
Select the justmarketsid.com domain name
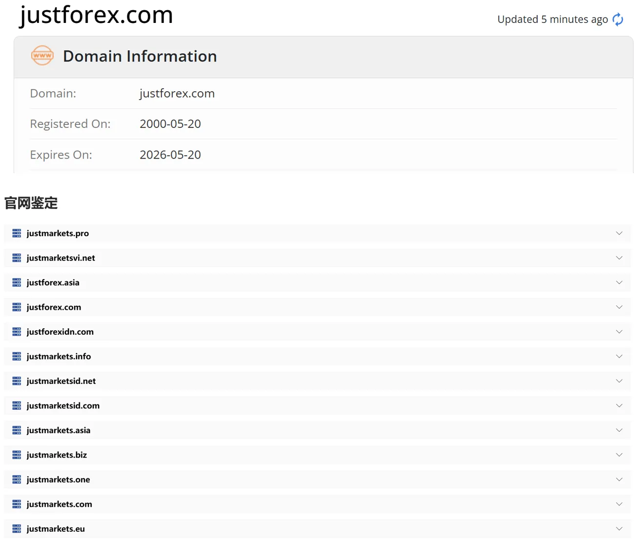click(63, 405)
